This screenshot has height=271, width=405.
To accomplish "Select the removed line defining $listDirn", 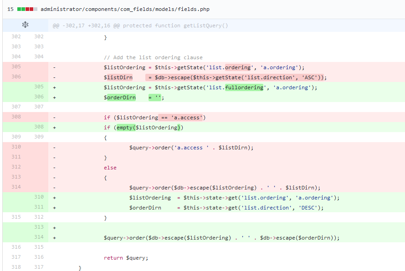I will point(205,77).
